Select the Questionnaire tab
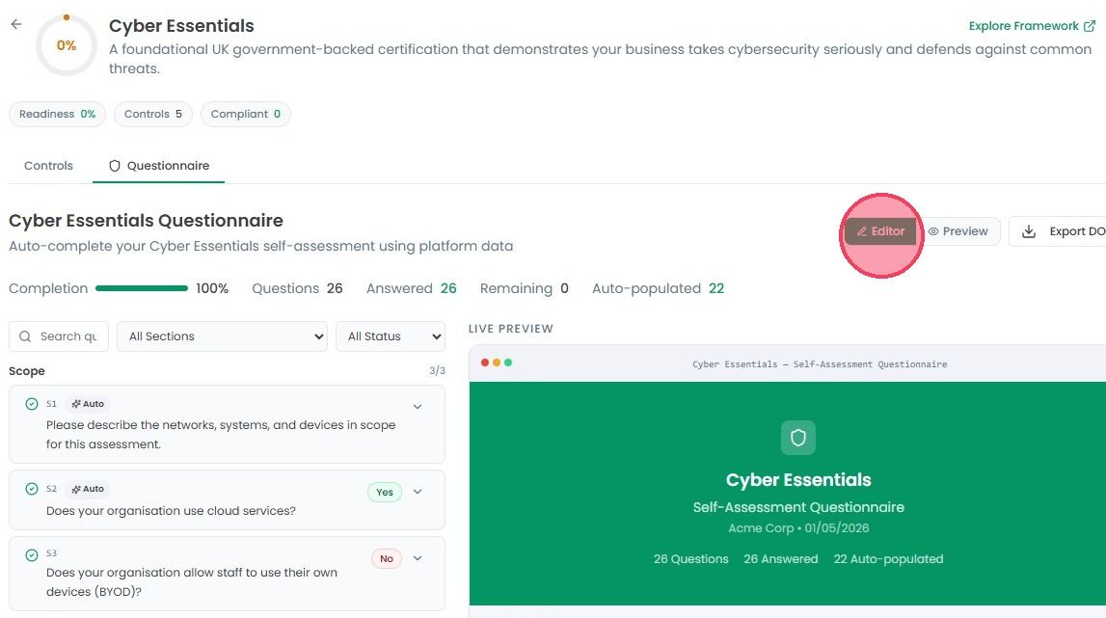 (x=159, y=166)
